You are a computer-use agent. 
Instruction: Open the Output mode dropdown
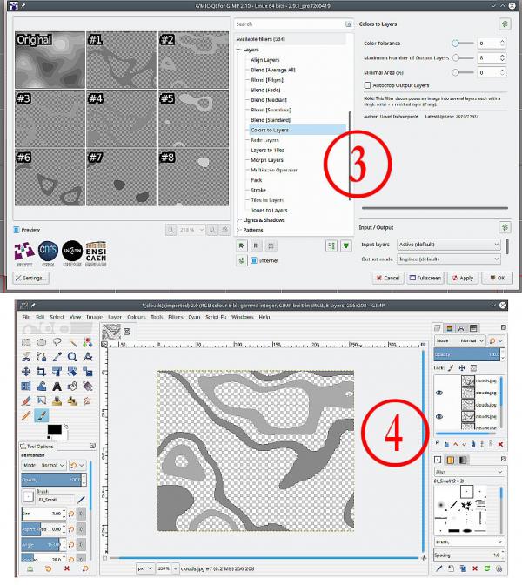coord(449,259)
